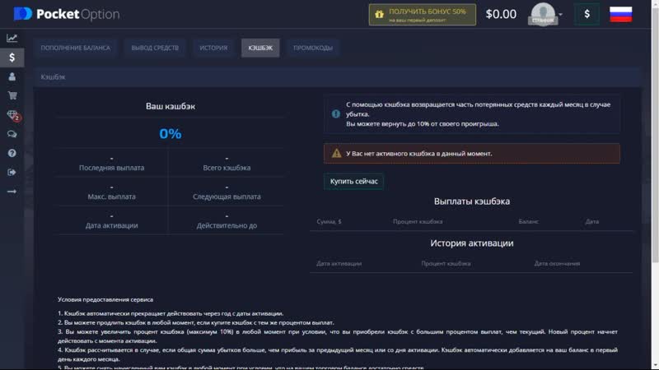Click the Баланс column header

tap(528, 221)
